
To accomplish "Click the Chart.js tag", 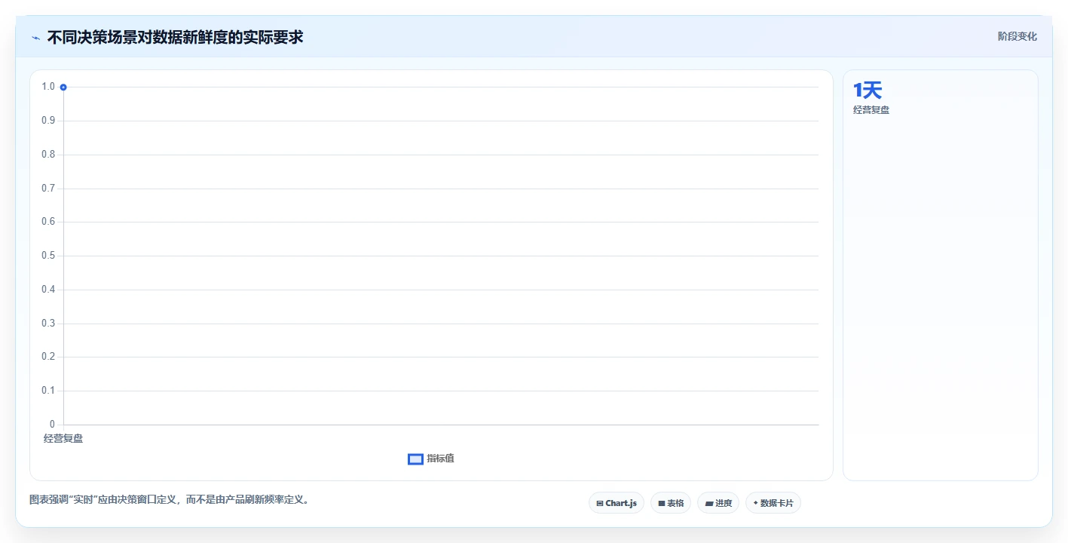I will click(x=616, y=503).
